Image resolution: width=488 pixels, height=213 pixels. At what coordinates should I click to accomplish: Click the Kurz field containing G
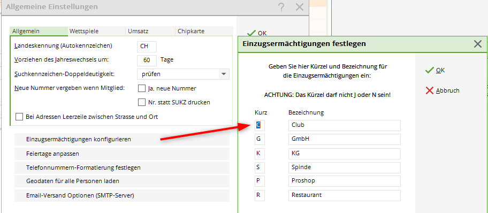coord(260,139)
